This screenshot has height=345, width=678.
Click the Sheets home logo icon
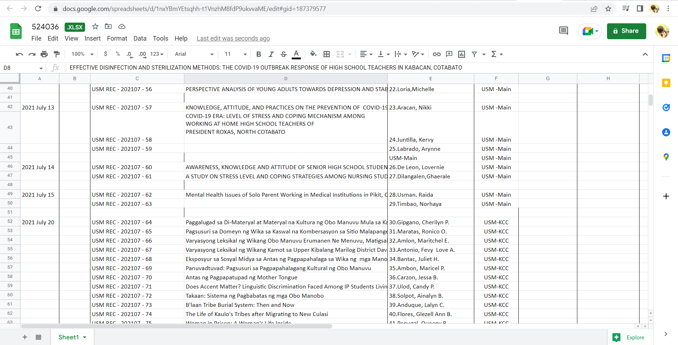click(16, 31)
